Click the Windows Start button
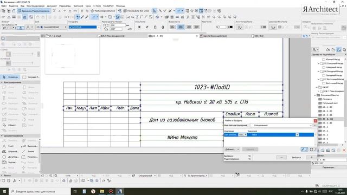Image resolution: width=347 pixels, height=195 pixels. [x=4, y=191]
